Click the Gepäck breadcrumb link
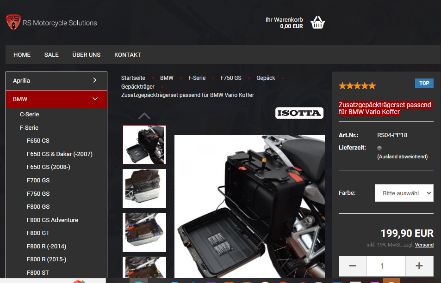The width and height of the screenshot is (441, 283). pyautogui.click(x=266, y=78)
